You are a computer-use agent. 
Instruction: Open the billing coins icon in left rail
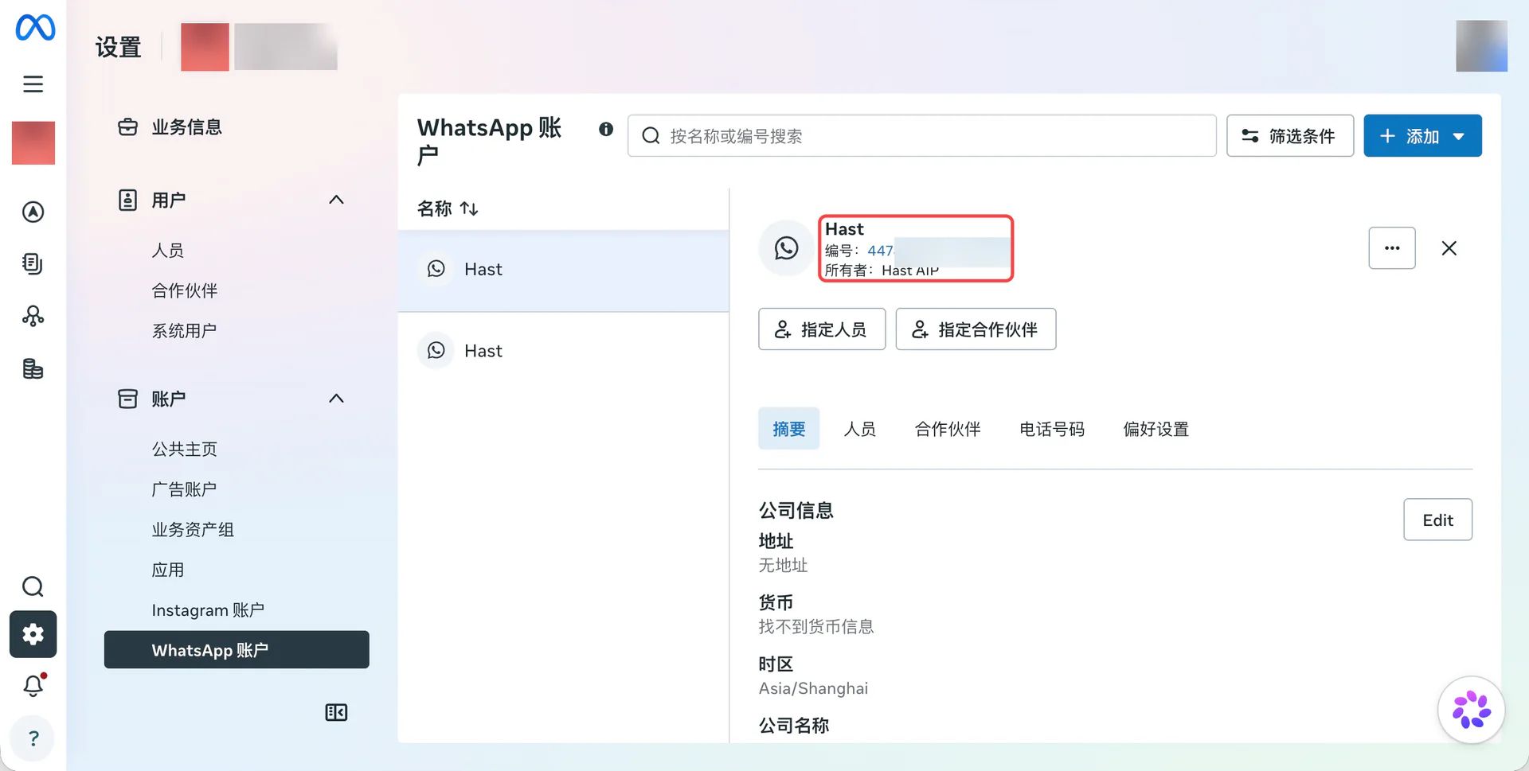(33, 368)
